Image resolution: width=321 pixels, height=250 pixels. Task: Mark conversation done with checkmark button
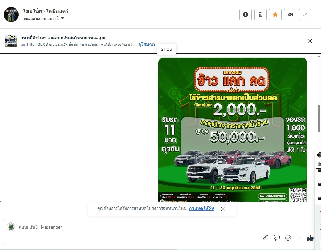[305, 15]
